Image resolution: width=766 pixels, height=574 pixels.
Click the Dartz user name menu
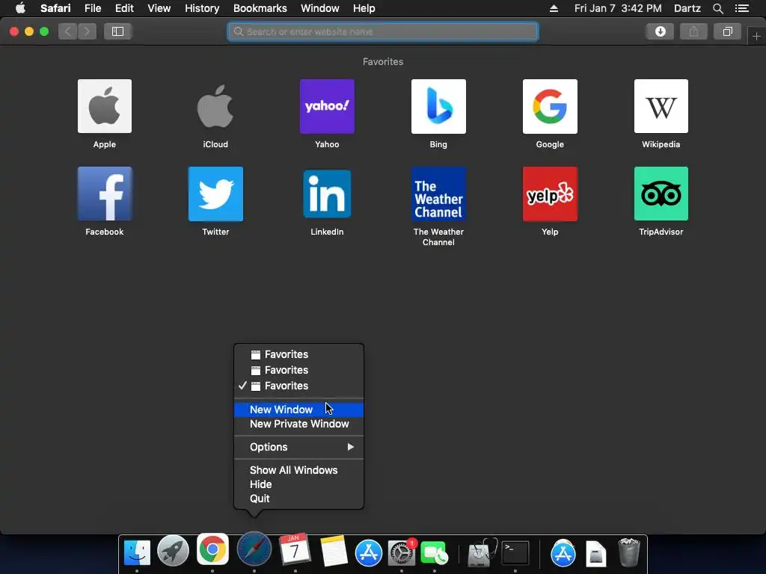click(x=687, y=8)
